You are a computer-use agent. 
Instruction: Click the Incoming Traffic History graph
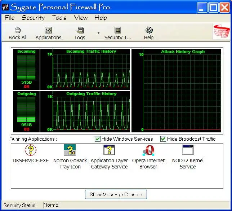(x=85, y=69)
